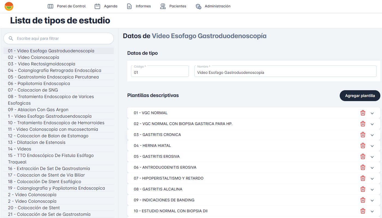
Task: Open the Panel de Control menu
Action: 67,6
